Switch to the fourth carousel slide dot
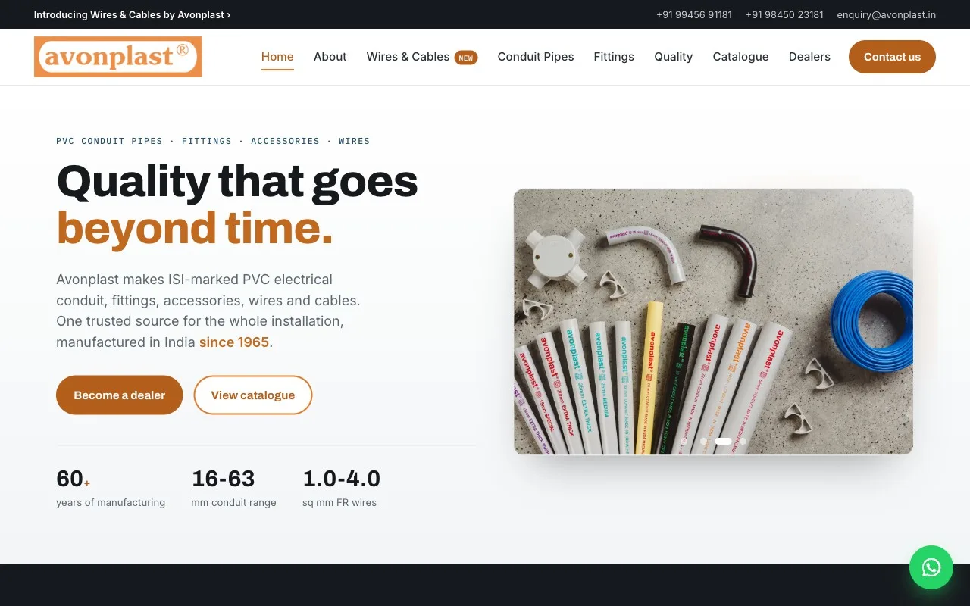This screenshot has height=606, width=970. coord(743,441)
